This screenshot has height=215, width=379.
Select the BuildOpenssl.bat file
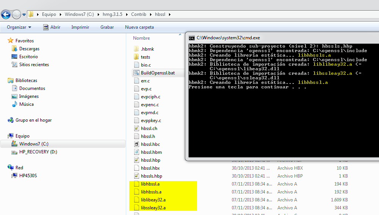pos(157,73)
